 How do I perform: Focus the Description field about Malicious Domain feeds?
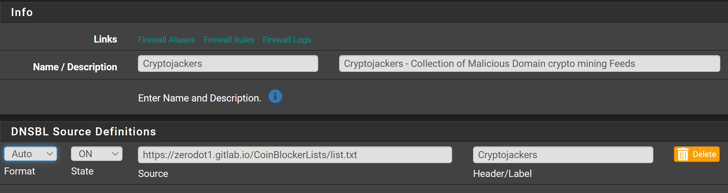(529, 64)
